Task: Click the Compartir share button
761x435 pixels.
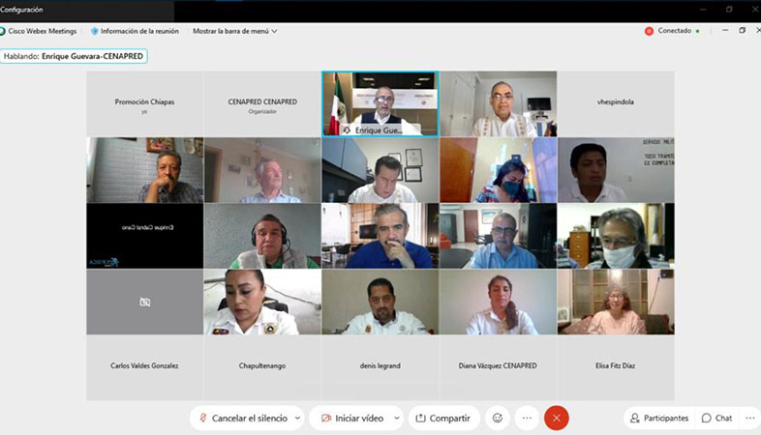Action: coord(443,418)
